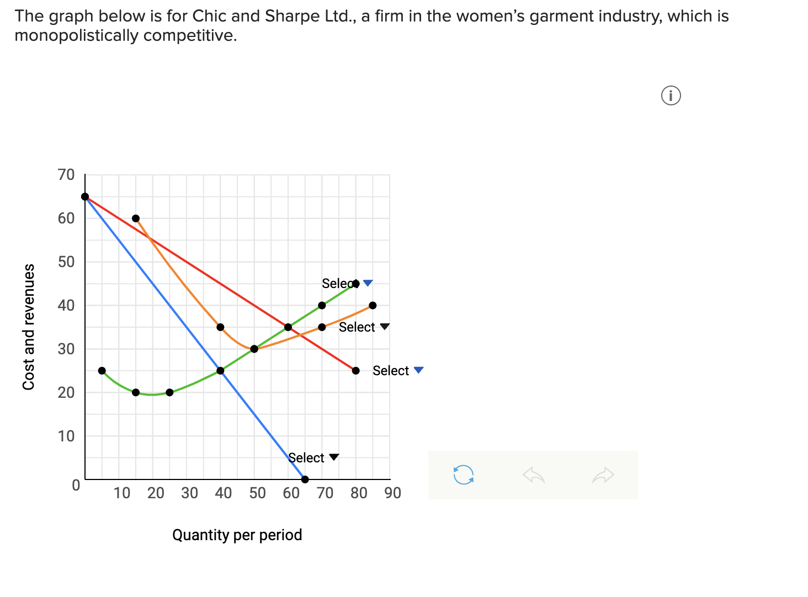808x597 pixels.
Task: Open the Select dropdown for the blue line
Action: pyautogui.click(x=307, y=457)
